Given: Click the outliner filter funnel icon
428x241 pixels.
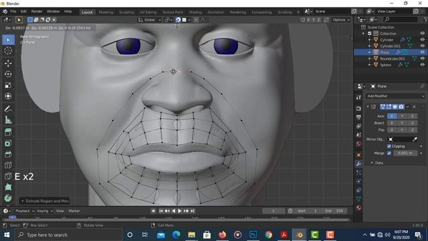Looking at the screenshot, I should point(425,19).
